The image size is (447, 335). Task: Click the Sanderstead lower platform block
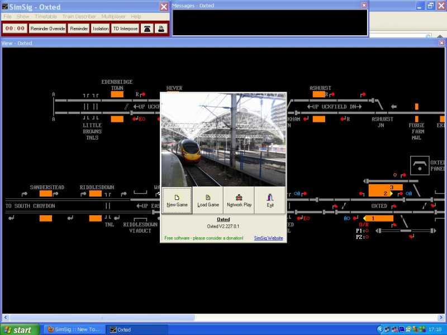pos(46,218)
